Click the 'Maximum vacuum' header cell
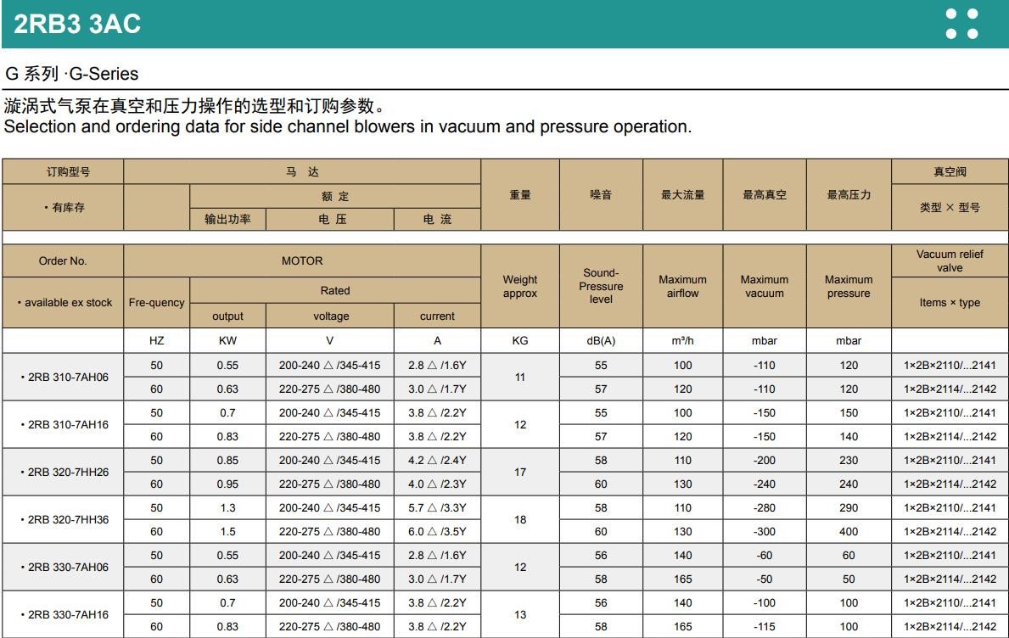This screenshot has height=638, width=1009. (765, 286)
